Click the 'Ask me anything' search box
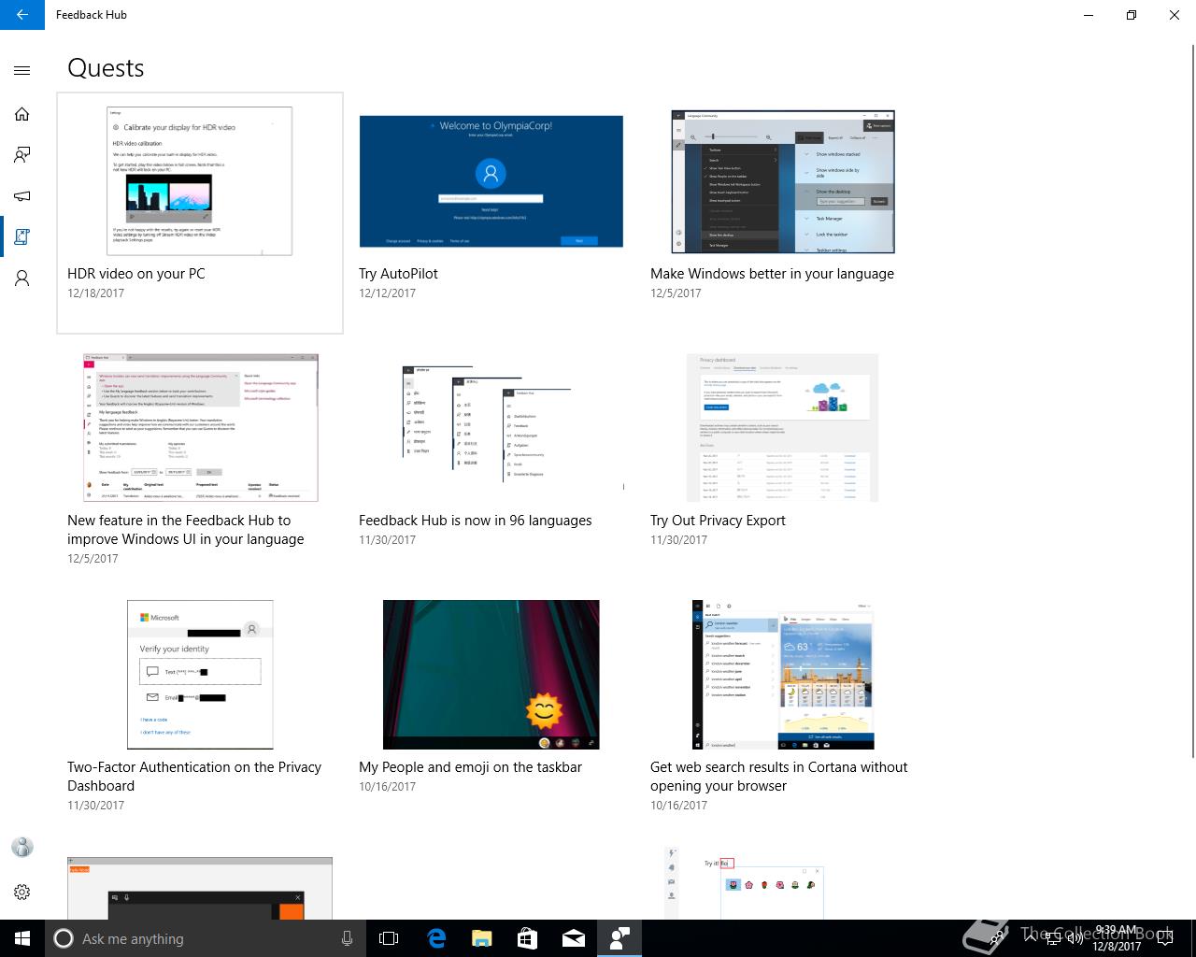Image resolution: width=1196 pixels, height=957 pixels. tap(206, 938)
